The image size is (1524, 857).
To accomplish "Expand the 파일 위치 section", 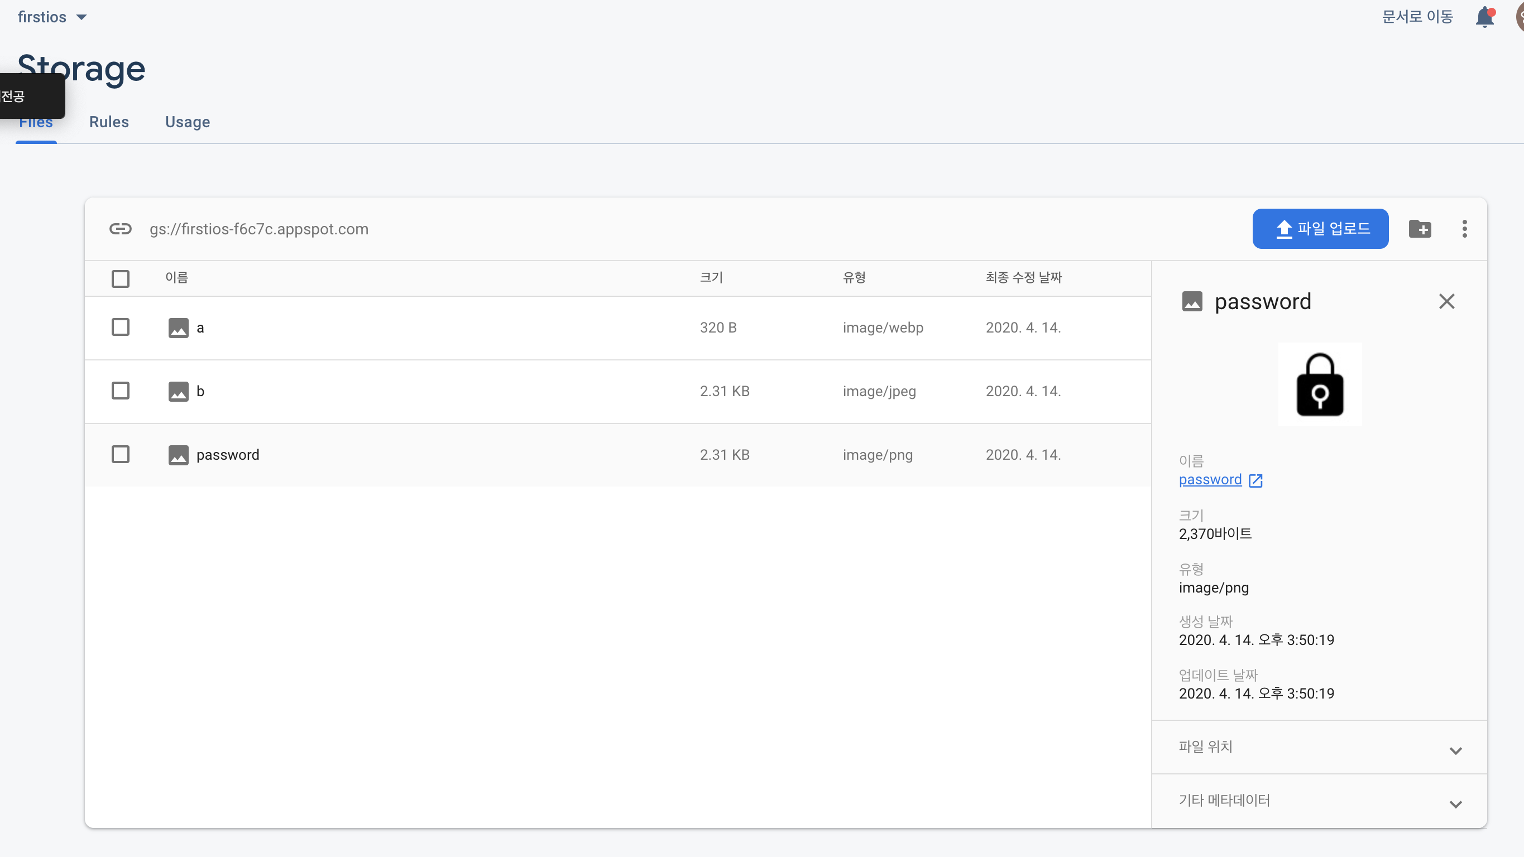I will [x=1319, y=747].
